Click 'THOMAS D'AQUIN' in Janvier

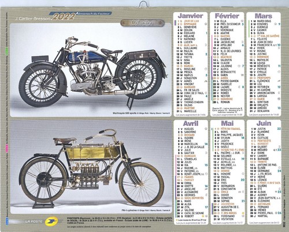click(194, 102)
